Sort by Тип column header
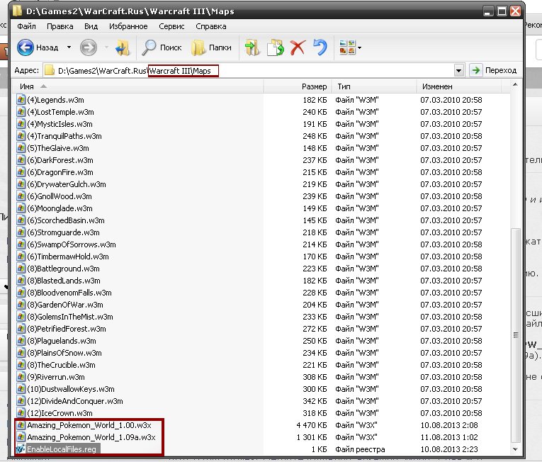542x462 pixels. pyautogui.click(x=374, y=86)
